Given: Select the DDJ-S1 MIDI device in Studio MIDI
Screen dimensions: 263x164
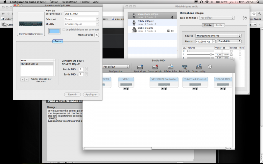Looking at the screenshot, I should click(x=223, y=82).
